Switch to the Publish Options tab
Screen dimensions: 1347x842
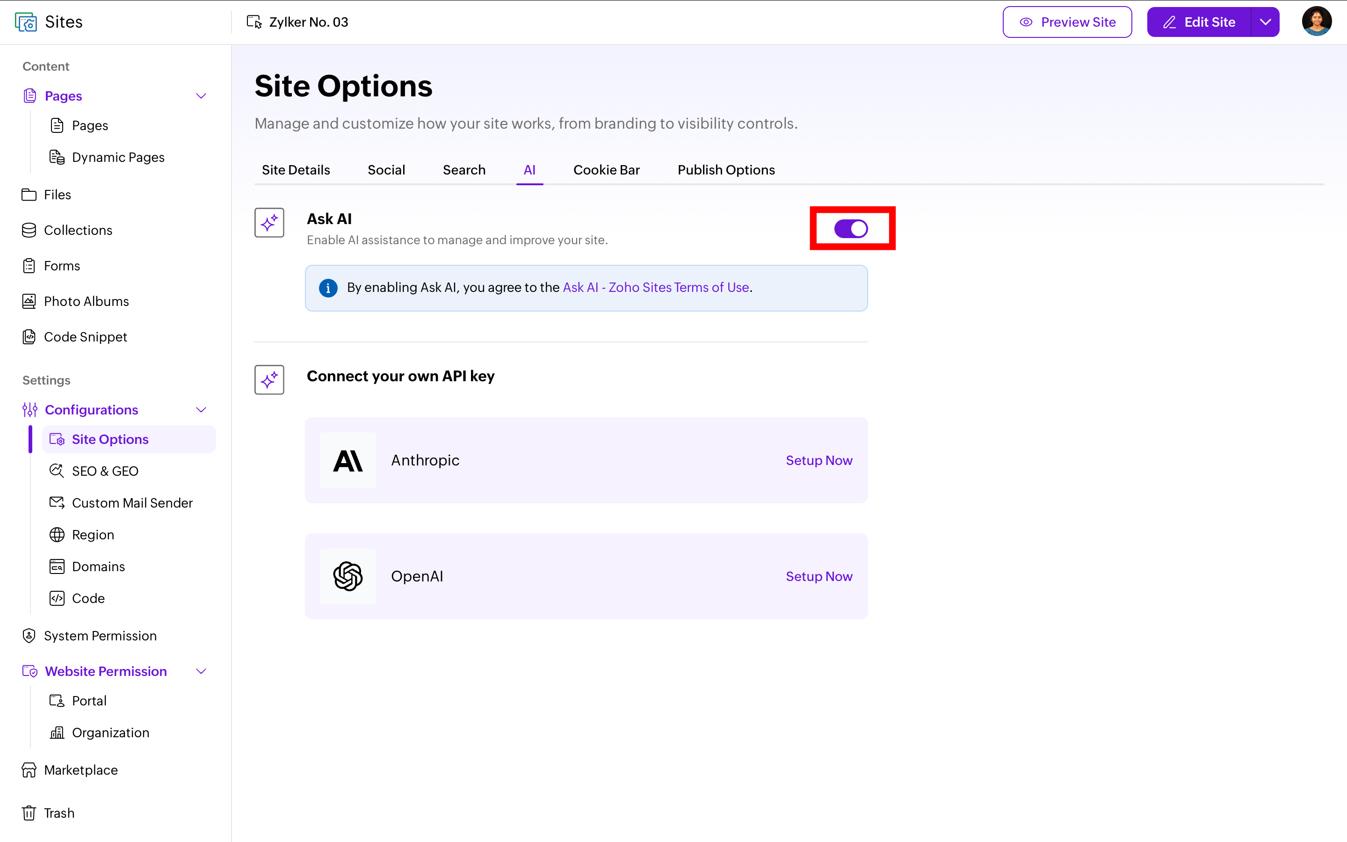[726, 170]
